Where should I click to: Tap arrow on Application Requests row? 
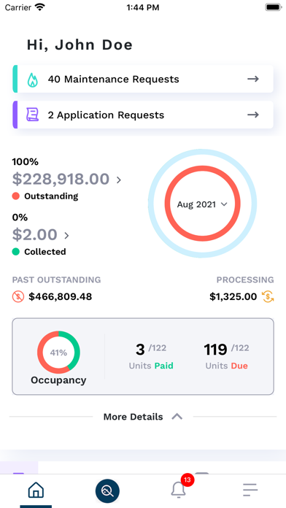pos(253,115)
